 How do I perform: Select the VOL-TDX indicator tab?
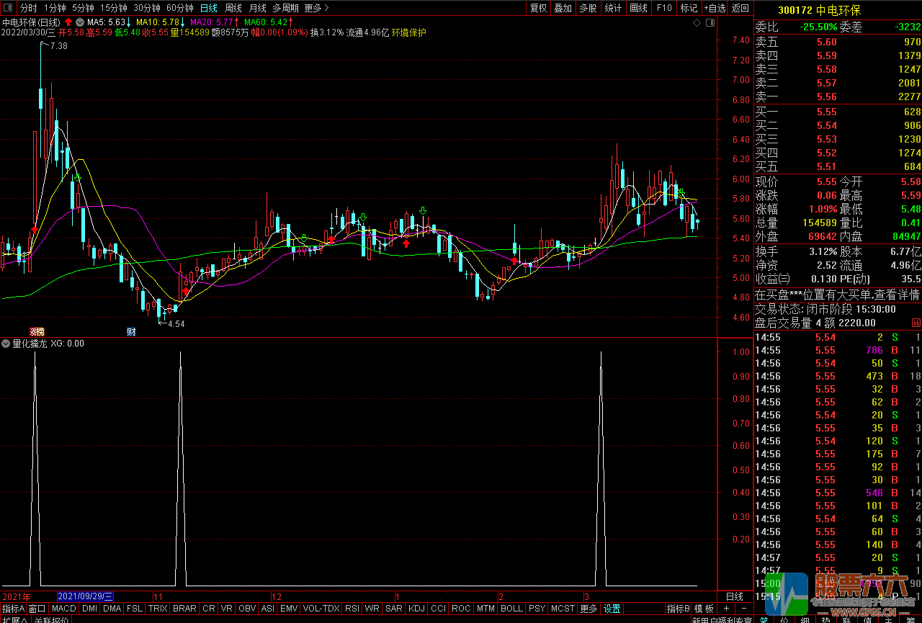click(321, 609)
